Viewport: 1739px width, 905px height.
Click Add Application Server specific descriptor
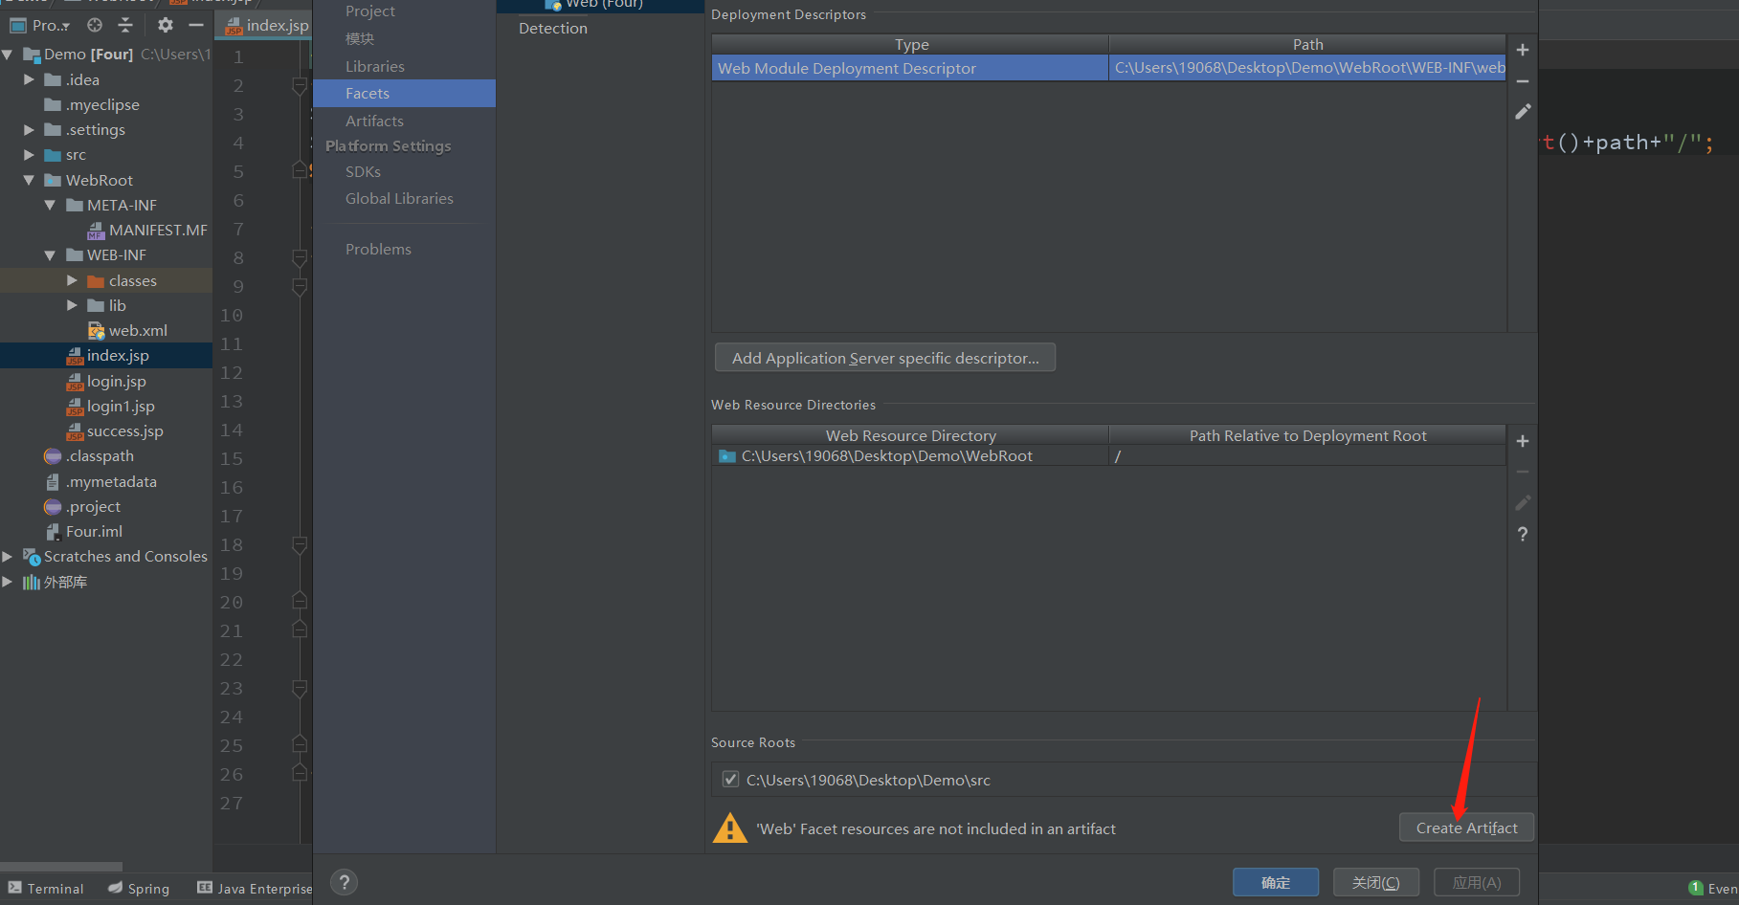click(x=885, y=358)
